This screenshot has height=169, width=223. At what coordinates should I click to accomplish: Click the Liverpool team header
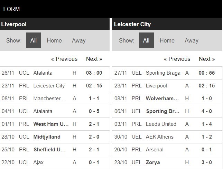[x=14, y=24]
